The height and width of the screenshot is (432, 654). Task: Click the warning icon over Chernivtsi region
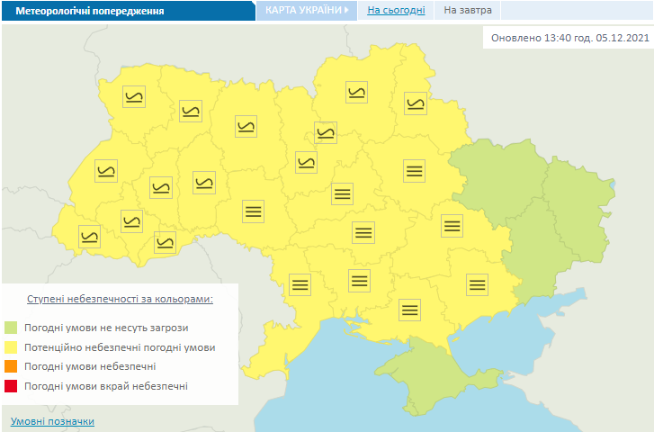165,242
